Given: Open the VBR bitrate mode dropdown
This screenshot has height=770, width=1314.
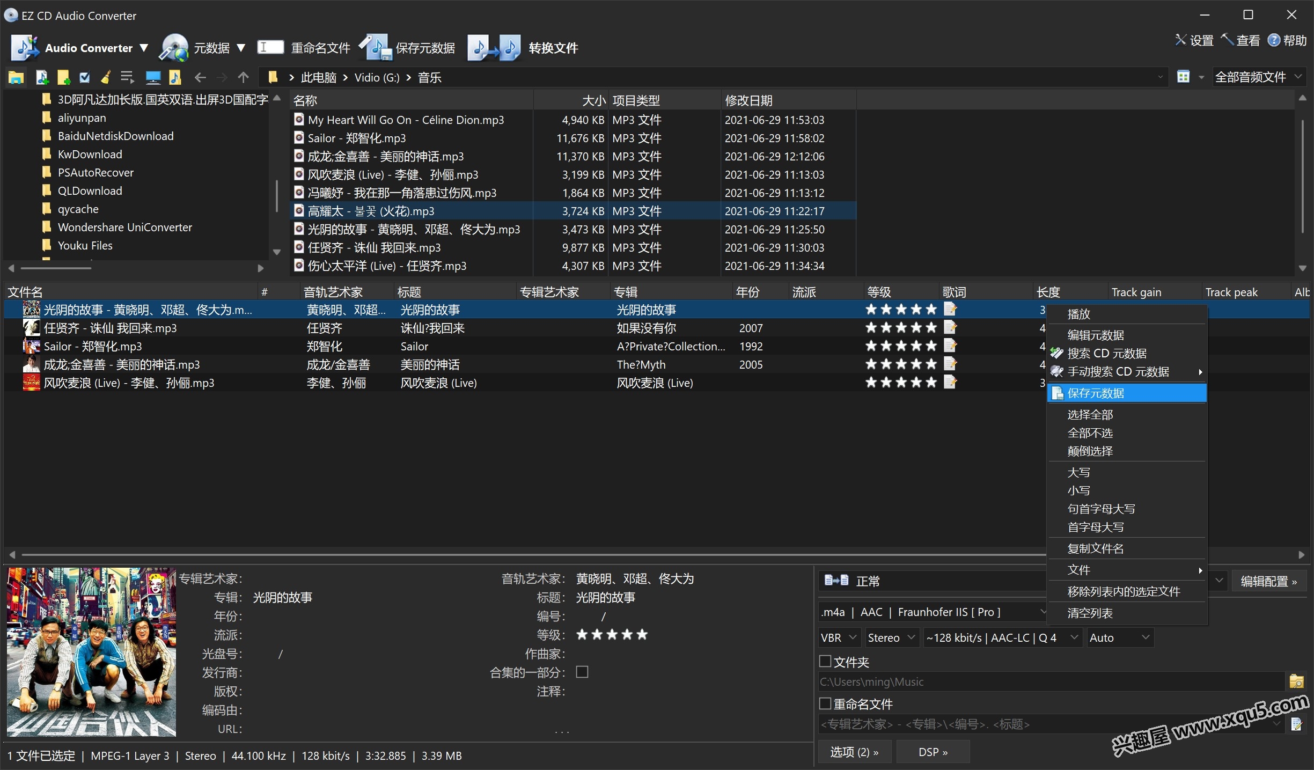Looking at the screenshot, I should coord(840,637).
